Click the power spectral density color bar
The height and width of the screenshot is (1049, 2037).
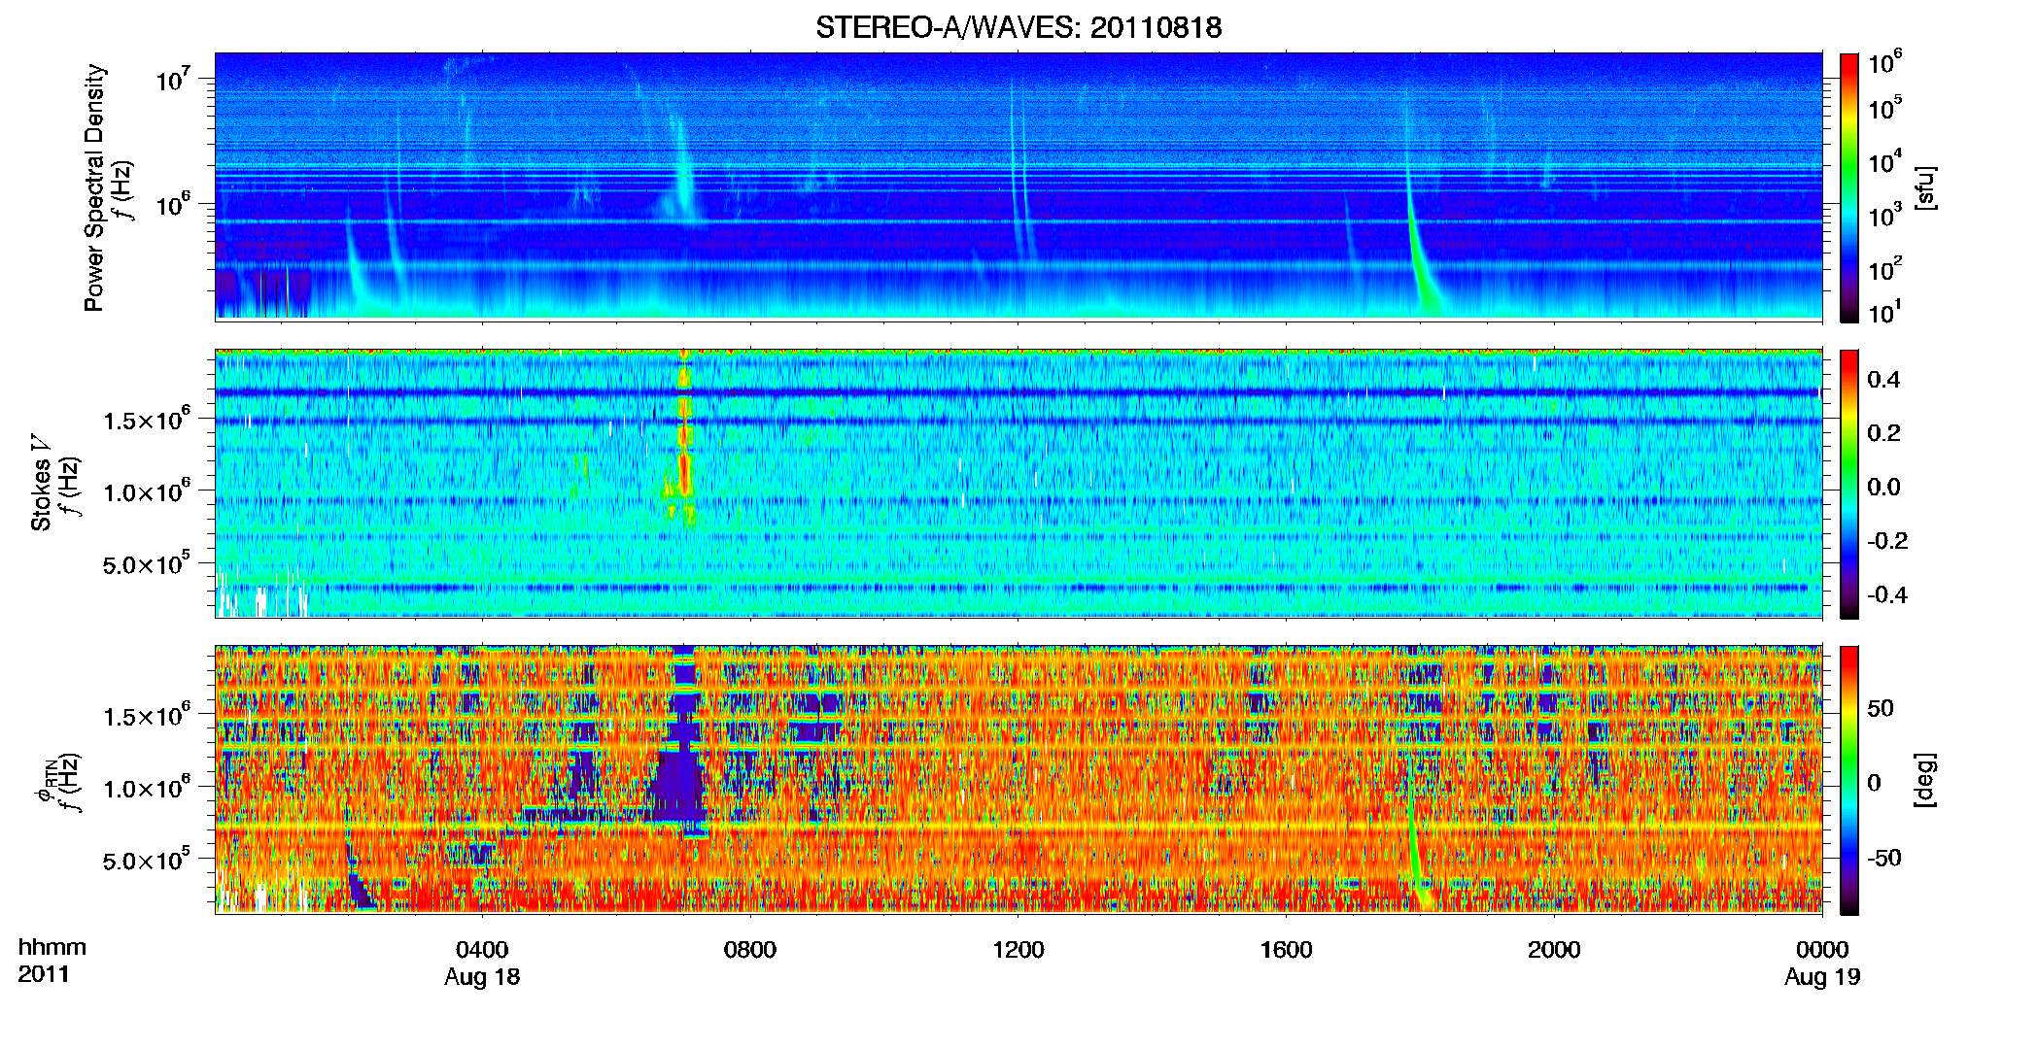[1849, 187]
